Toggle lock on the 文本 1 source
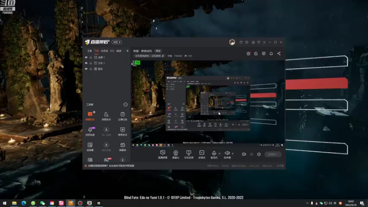This screenshot has height=207, width=368. point(91,63)
